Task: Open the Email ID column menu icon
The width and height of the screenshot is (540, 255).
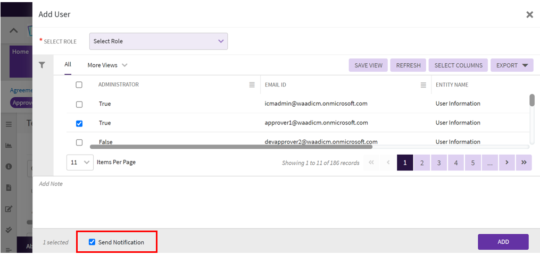Action: coord(423,85)
